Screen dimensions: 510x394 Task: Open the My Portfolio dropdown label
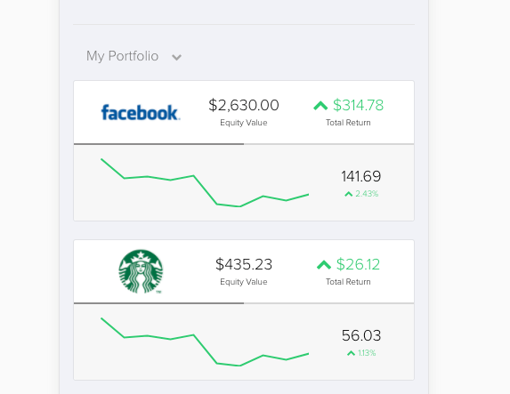click(x=122, y=56)
